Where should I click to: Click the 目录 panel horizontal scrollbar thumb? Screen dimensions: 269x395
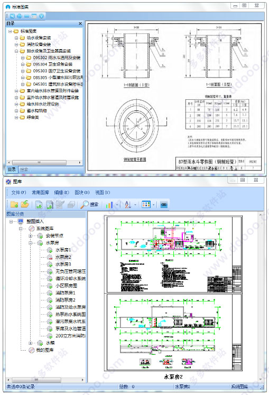39,163
